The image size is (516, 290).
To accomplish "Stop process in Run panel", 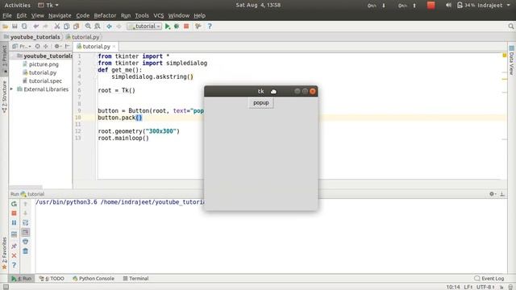I will pos(14,213).
